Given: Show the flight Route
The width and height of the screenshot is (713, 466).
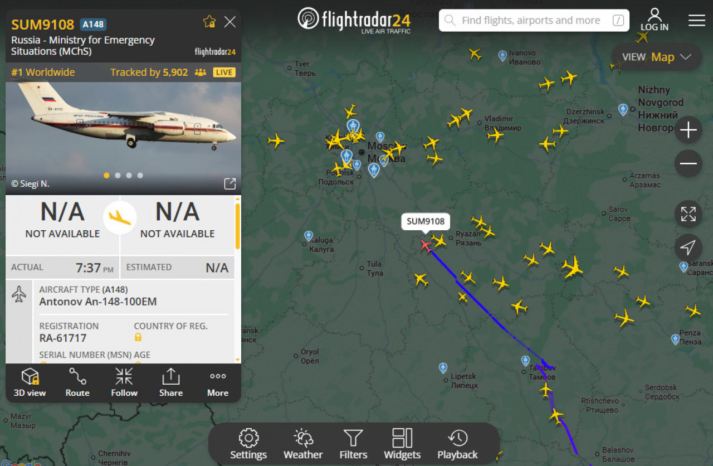Looking at the screenshot, I should click(77, 382).
